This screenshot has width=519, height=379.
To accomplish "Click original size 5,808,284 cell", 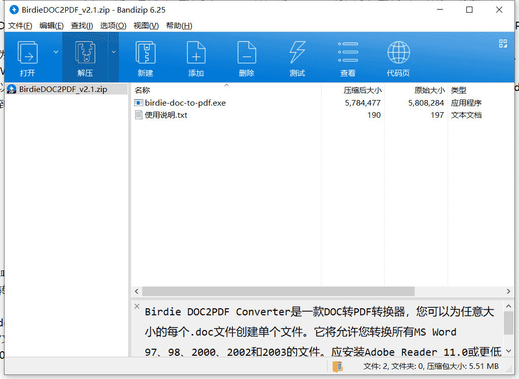I will (426, 103).
